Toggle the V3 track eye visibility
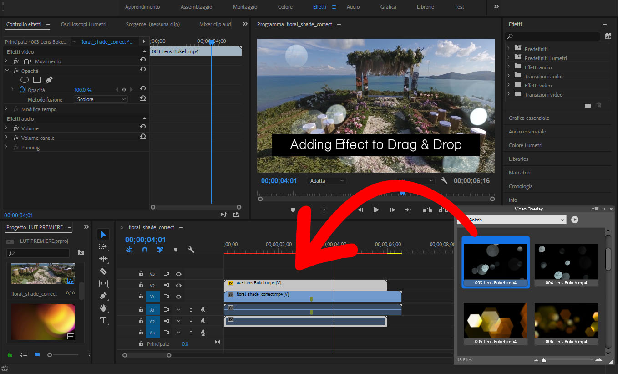 coord(179,274)
